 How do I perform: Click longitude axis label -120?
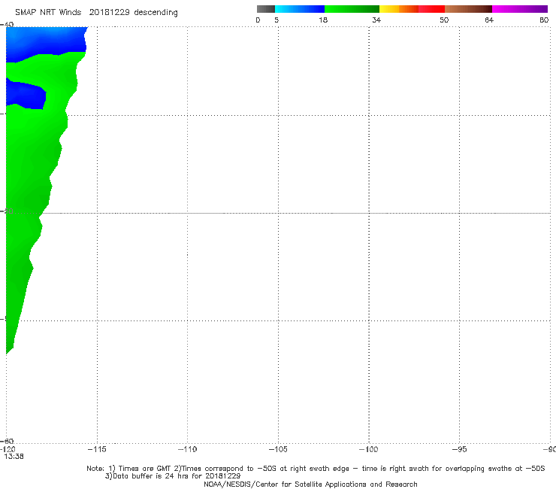click(8, 449)
